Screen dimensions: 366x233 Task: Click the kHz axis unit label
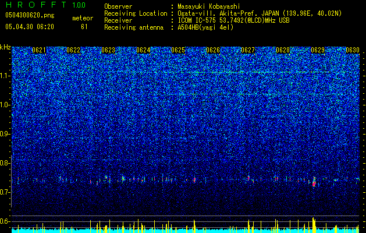point(5,47)
